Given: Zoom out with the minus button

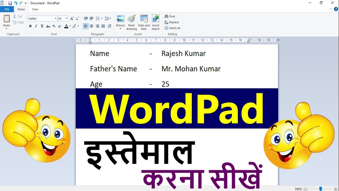Looking at the screenshot, I should 305,189.
